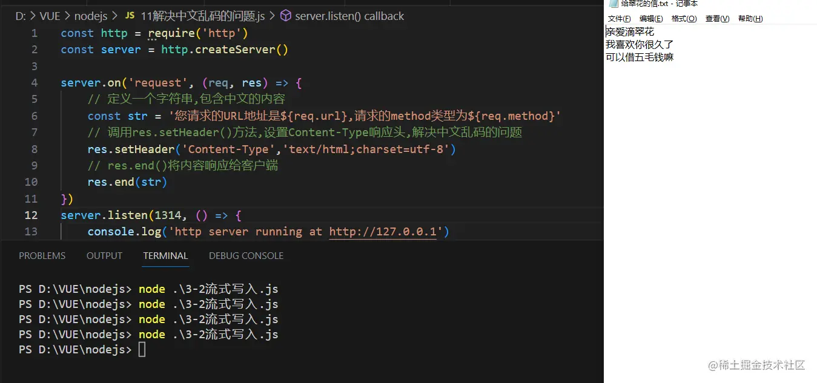Switch to the DEBUG CONSOLE tab
817x383 pixels.
(246, 256)
